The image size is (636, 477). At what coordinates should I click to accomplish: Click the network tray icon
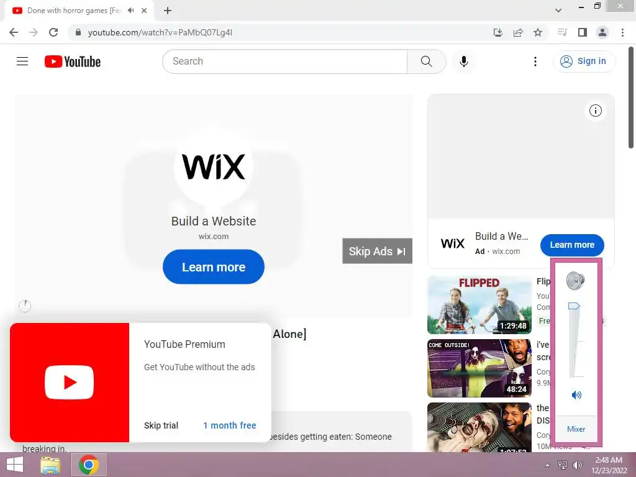click(x=563, y=465)
